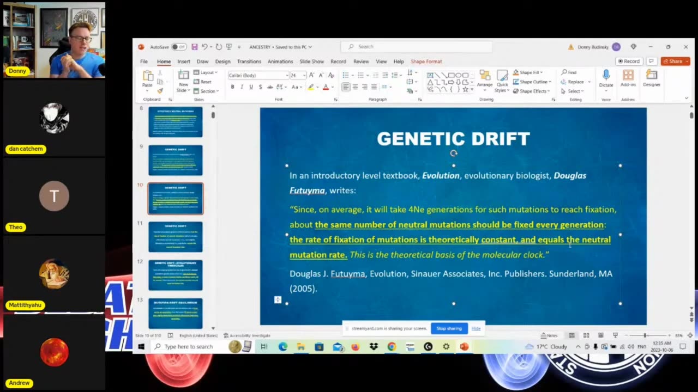Switch to Transitions tab
Image resolution: width=698 pixels, height=392 pixels.
249,62
